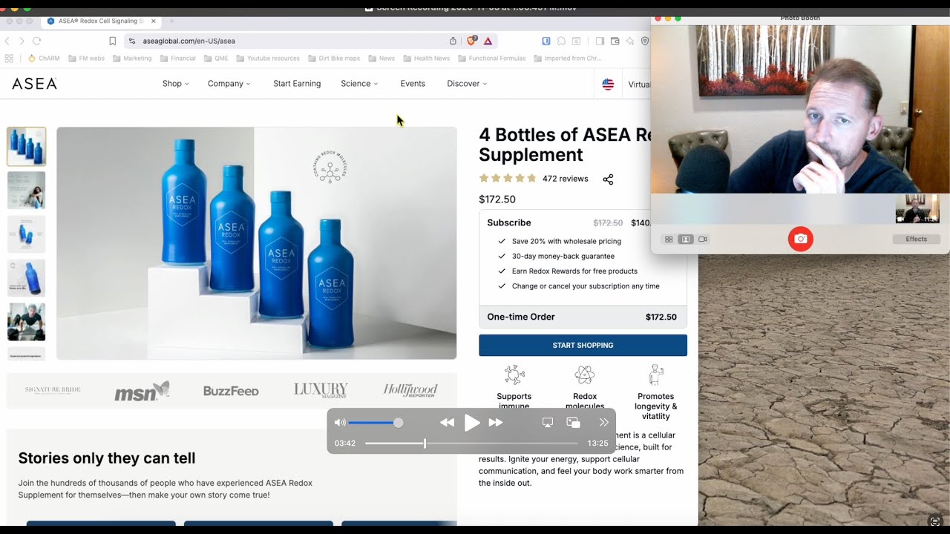Image resolution: width=950 pixels, height=534 pixels.
Task: Rewind the video player
Action: tap(447, 423)
